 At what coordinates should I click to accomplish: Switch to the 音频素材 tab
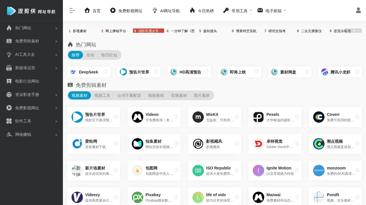pos(179,95)
